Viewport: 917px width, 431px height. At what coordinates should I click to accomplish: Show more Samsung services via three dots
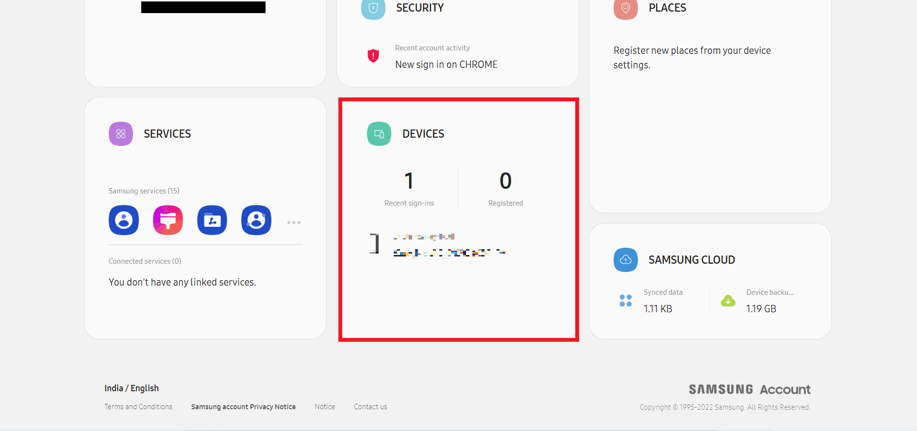294,223
